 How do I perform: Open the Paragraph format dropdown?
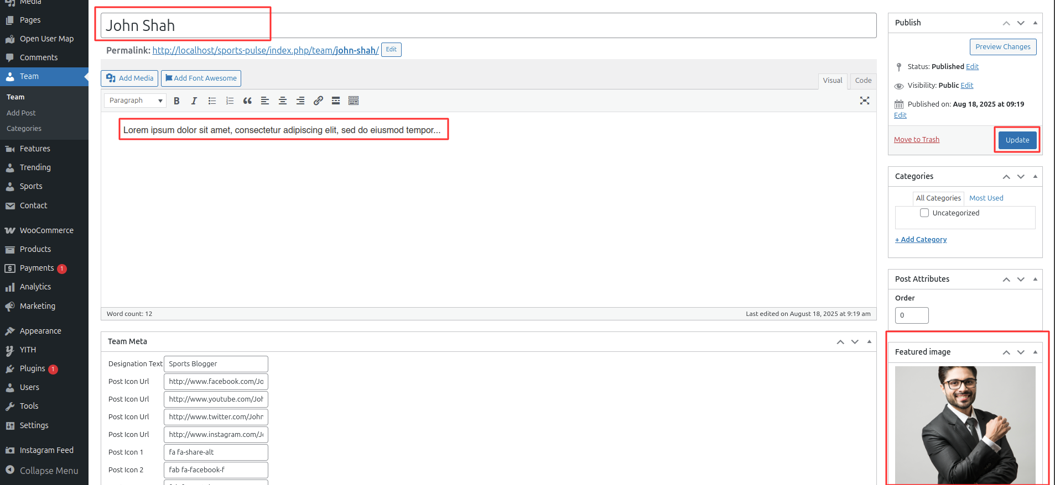(136, 101)
